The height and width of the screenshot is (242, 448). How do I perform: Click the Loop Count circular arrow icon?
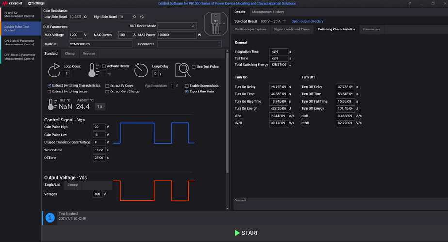pyautogui.click(x=54, y=70)
